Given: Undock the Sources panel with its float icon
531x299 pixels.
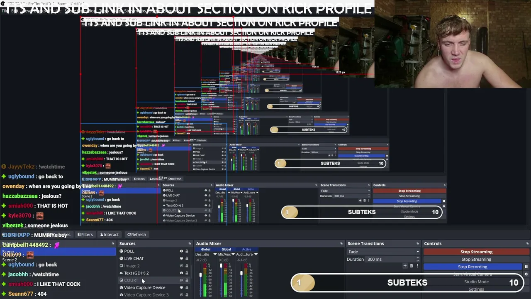Looking at the screenshot, I should [190, 244].
